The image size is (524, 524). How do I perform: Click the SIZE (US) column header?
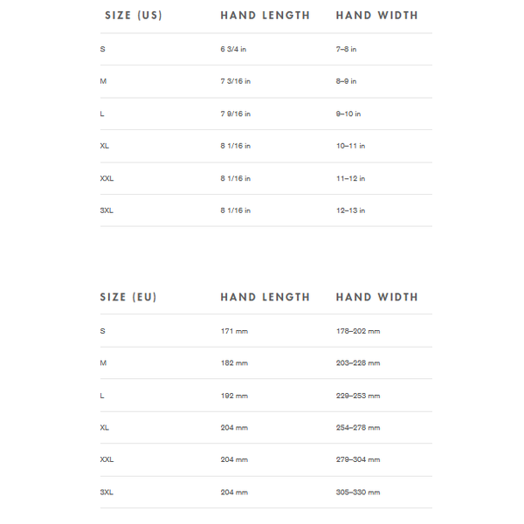[134, 16]
